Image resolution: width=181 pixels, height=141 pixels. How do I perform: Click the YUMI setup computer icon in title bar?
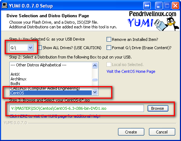5,5
